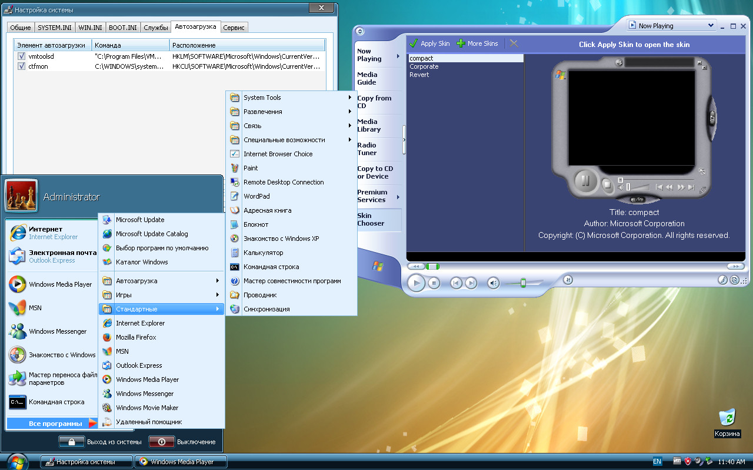Mute the Media Player sound
The image size is (753, 470).
494,283
